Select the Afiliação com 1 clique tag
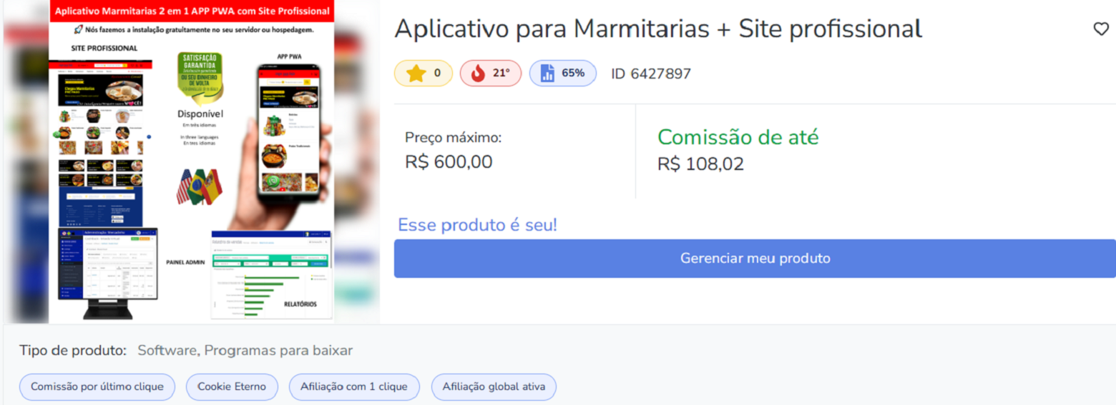The width and height of the screenshot is (1116, 405). pyautogui.click(x=354, y=386)
